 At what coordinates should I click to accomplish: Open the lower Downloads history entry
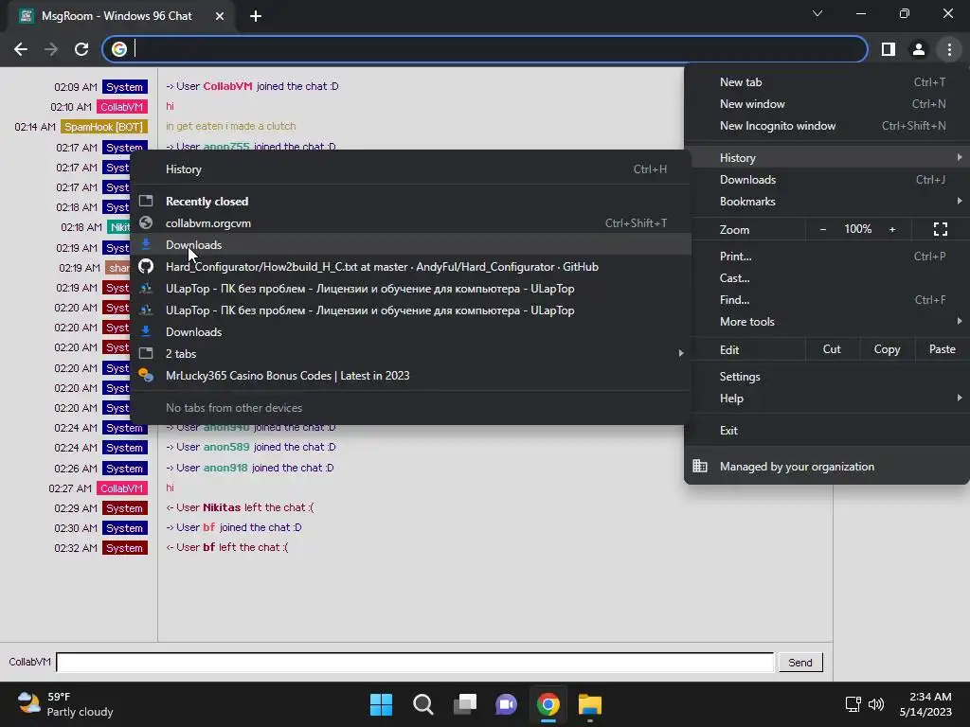tap(411, 332)
